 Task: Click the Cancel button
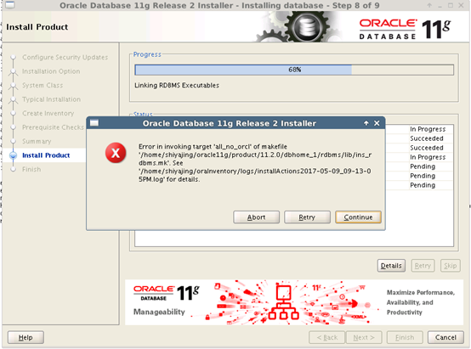pos(445,337)
